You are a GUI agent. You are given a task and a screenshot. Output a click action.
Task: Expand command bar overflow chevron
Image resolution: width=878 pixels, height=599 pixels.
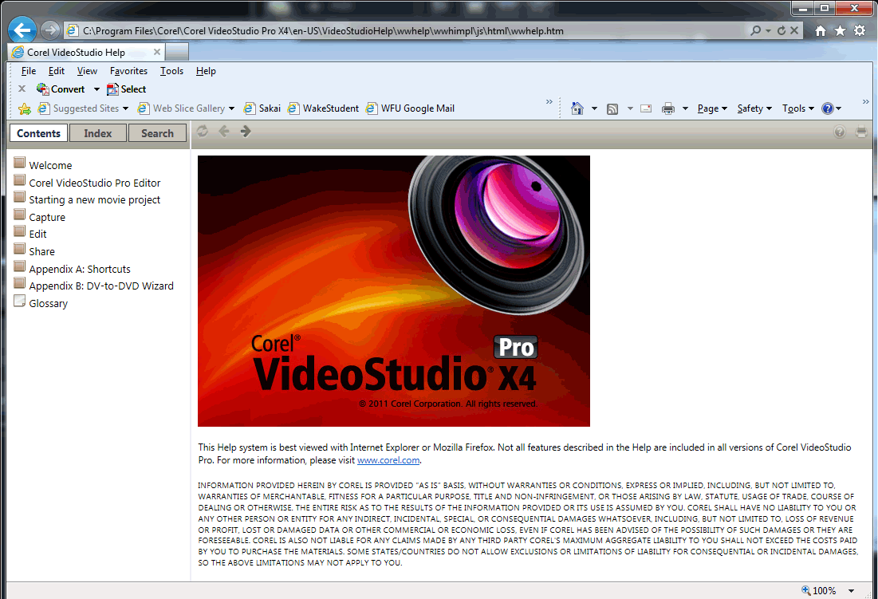pos(866,102)
